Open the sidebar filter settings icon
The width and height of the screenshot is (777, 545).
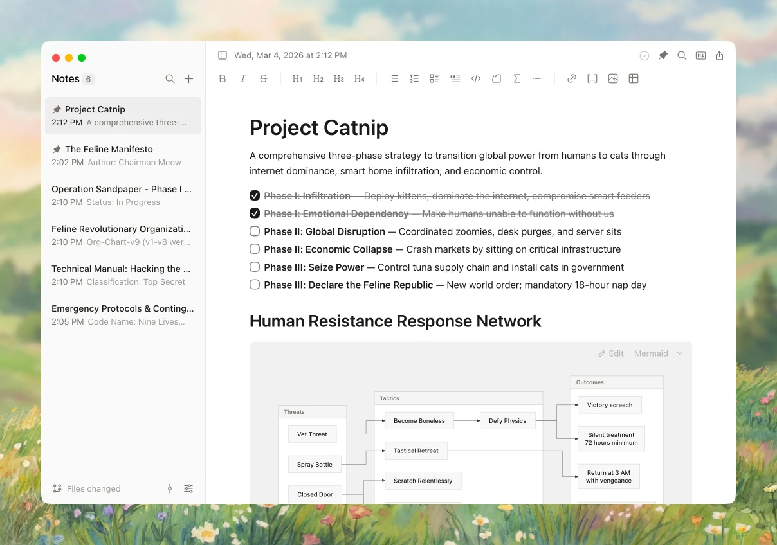[x=188, y=488]
